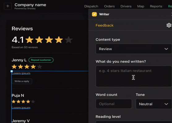Open the Dispatch menu item
The width and height of the screenshot is (172, 123).
[91, 6]
